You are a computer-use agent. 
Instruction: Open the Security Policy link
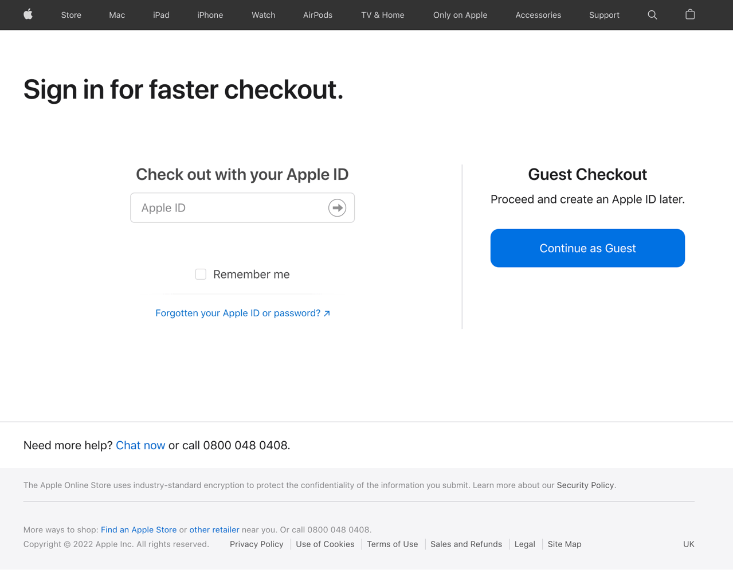point(585,485)
